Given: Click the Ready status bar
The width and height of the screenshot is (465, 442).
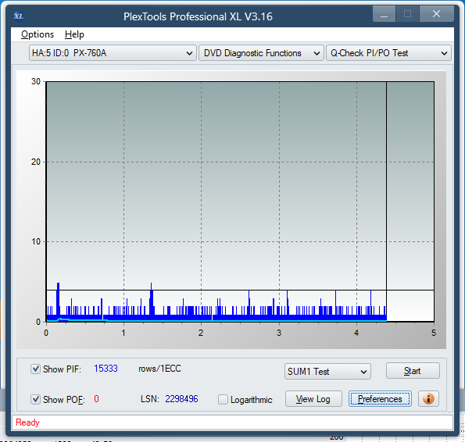Looking at the screenshot, I should tap(232, 422).
